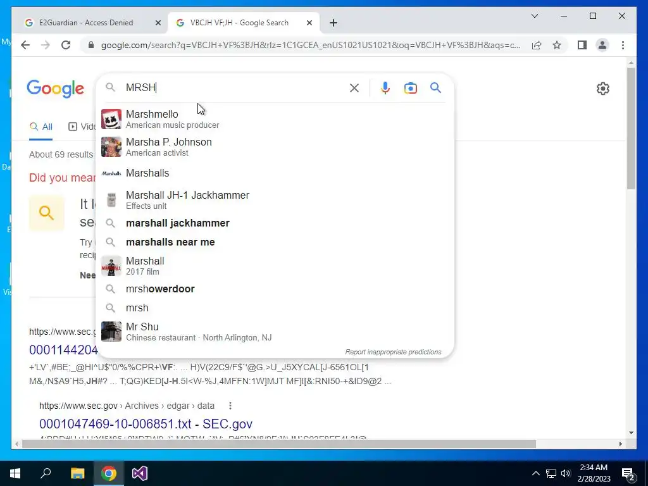Viewport: 648px width, 486px height.
Task: Show hidden system tray icons chevron
Action: coord(535,473)
